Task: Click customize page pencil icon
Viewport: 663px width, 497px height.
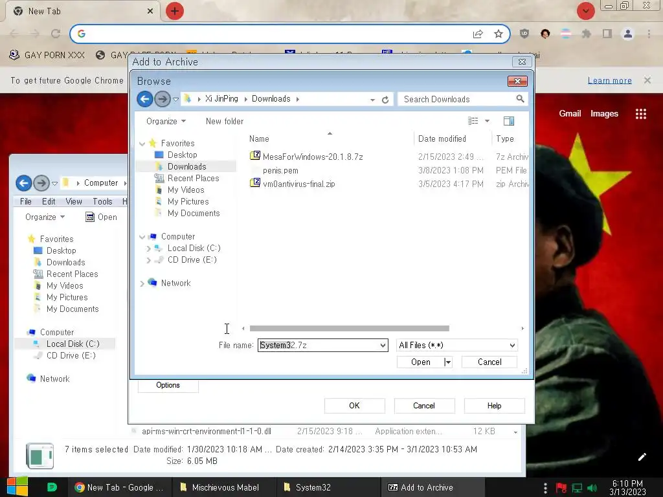Action: (642, 457)
